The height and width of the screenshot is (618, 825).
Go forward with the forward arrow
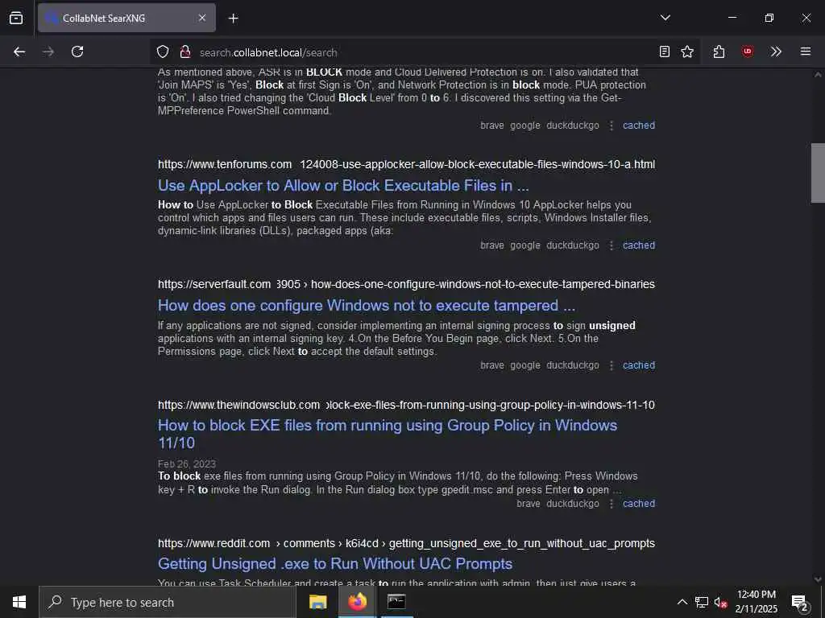point(48,51)
